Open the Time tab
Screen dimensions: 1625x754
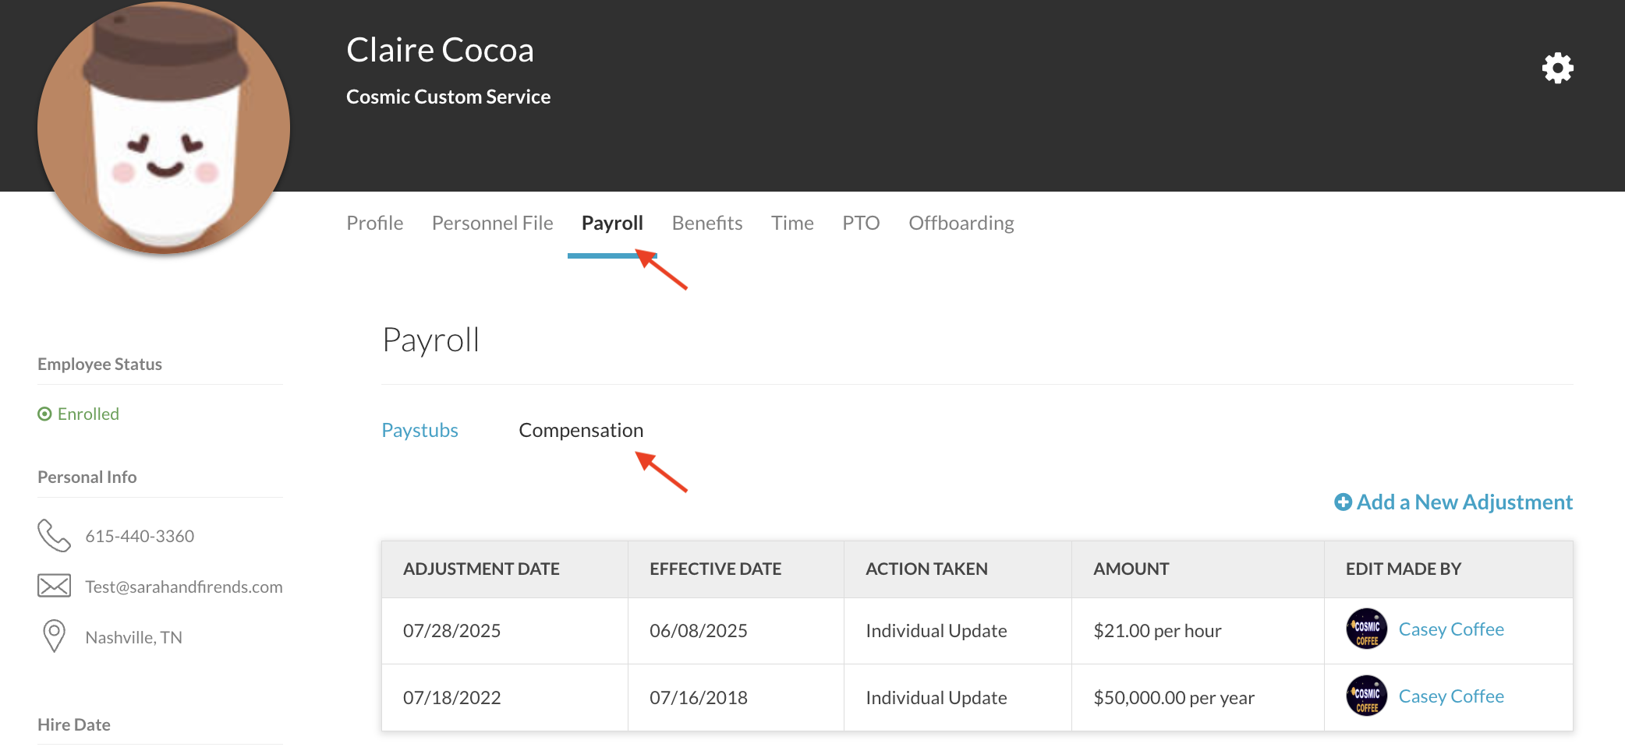pos(792,224)
